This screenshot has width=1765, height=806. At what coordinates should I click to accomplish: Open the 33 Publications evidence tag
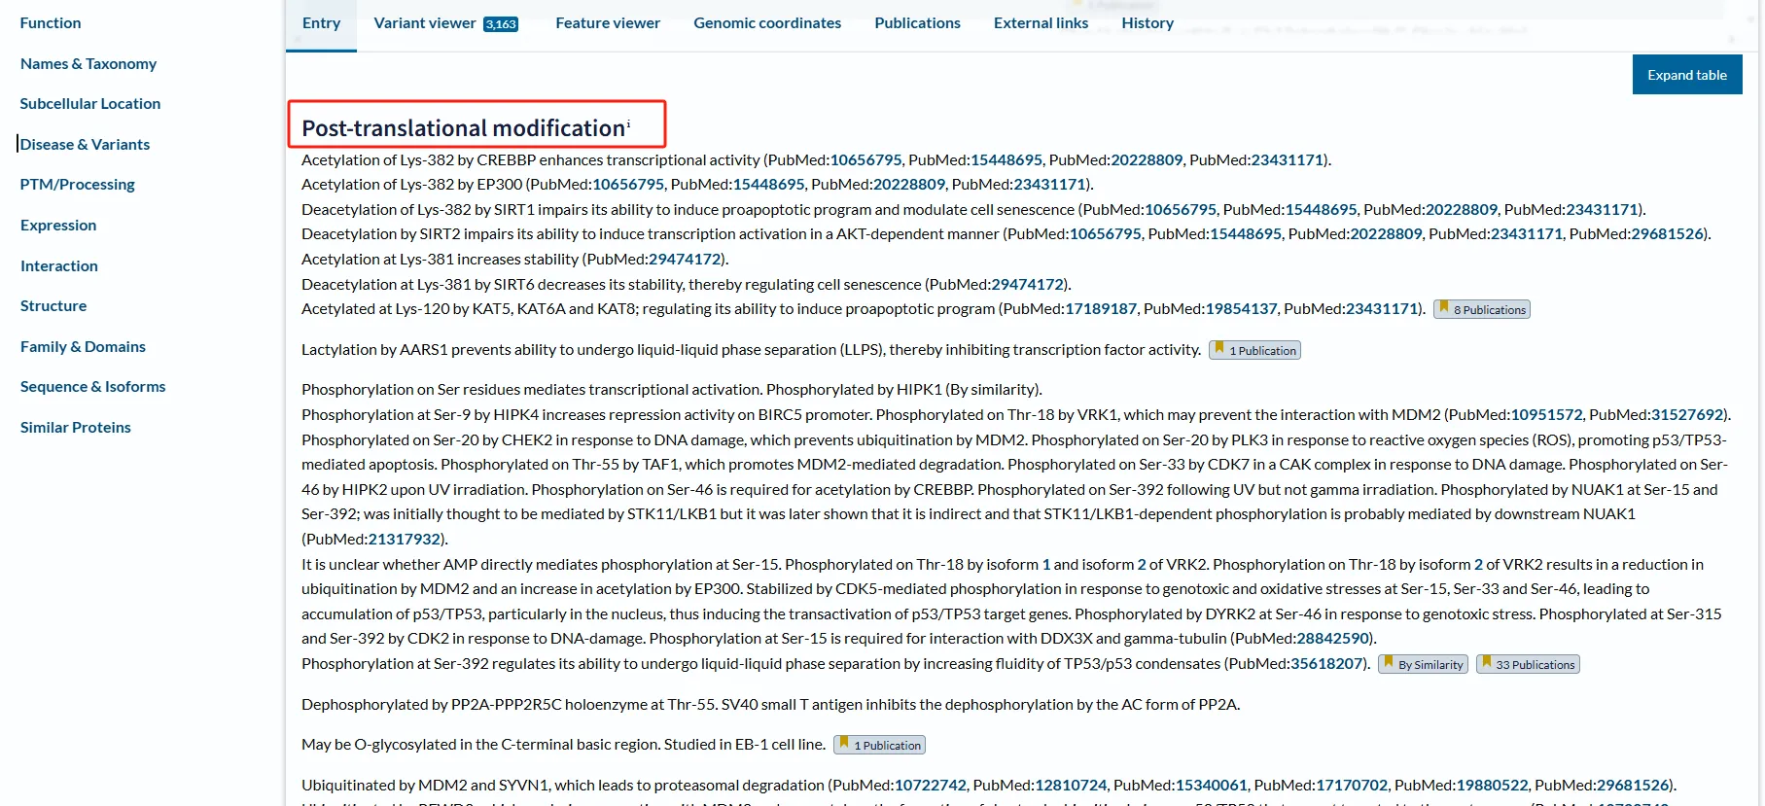click(1527, 664)
